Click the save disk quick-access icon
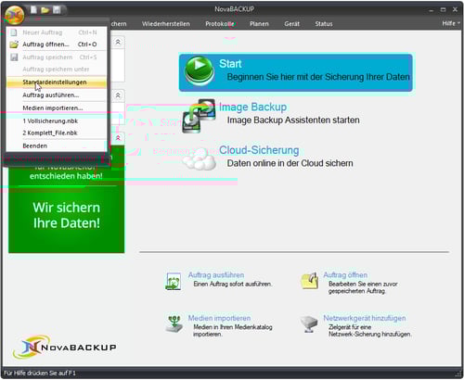The image size is (464, 380). coord(57,10)
